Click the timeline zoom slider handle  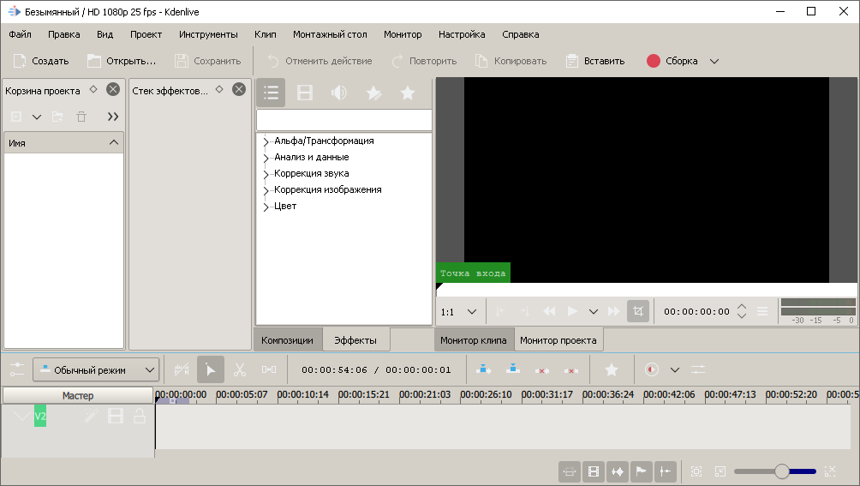coord(782,471)
